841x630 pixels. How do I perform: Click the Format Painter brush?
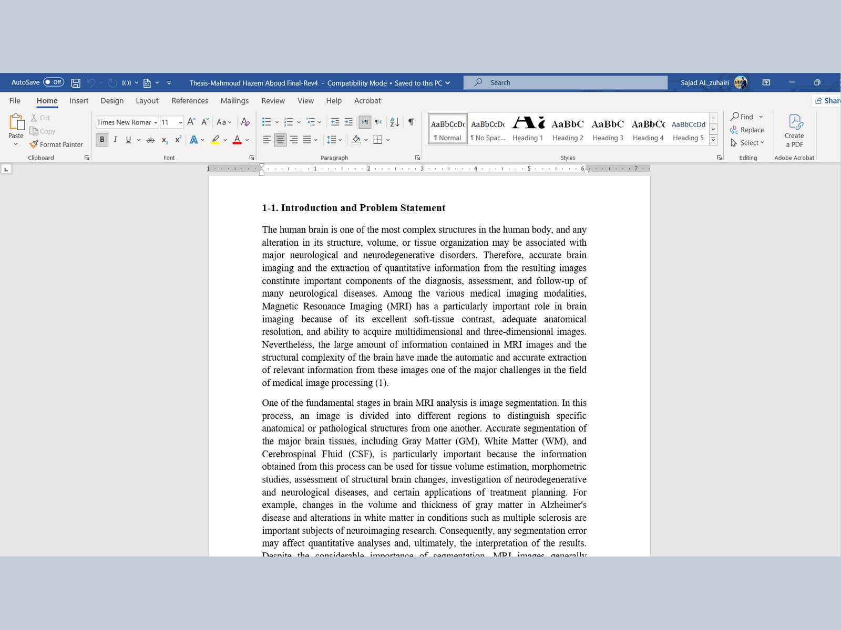pos(34,144)
